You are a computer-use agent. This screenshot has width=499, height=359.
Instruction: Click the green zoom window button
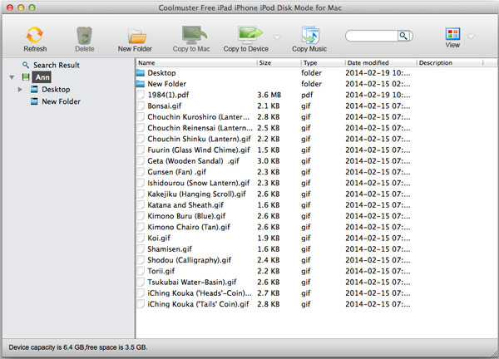(x=32, y=7)
